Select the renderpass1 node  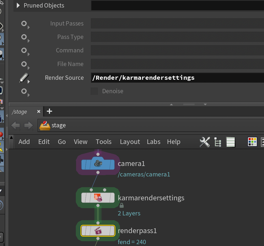coord(98,231)
